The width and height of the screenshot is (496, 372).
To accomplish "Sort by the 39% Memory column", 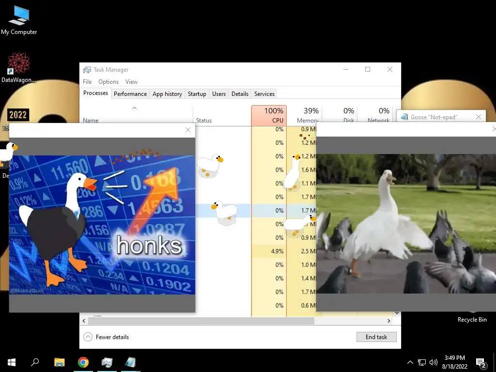I will [304, 115].
